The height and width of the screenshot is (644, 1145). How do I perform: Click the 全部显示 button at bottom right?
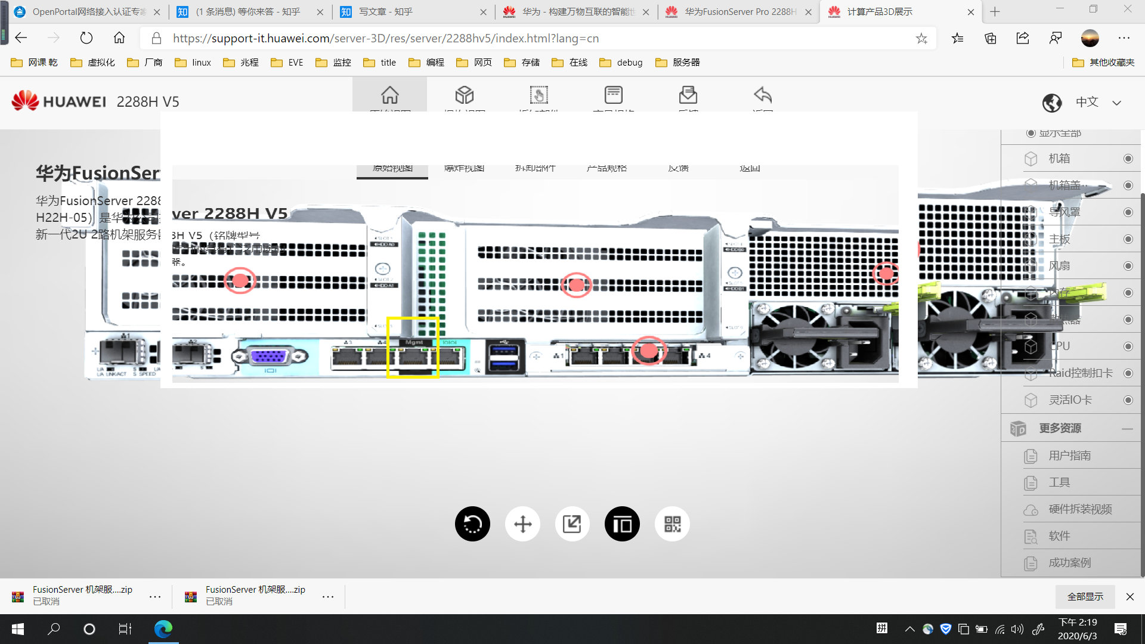pyautogui.click(x=1085, y=596)
